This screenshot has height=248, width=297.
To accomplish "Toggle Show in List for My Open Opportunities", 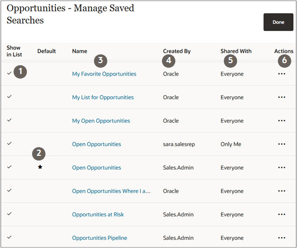I will coord(9,120).
